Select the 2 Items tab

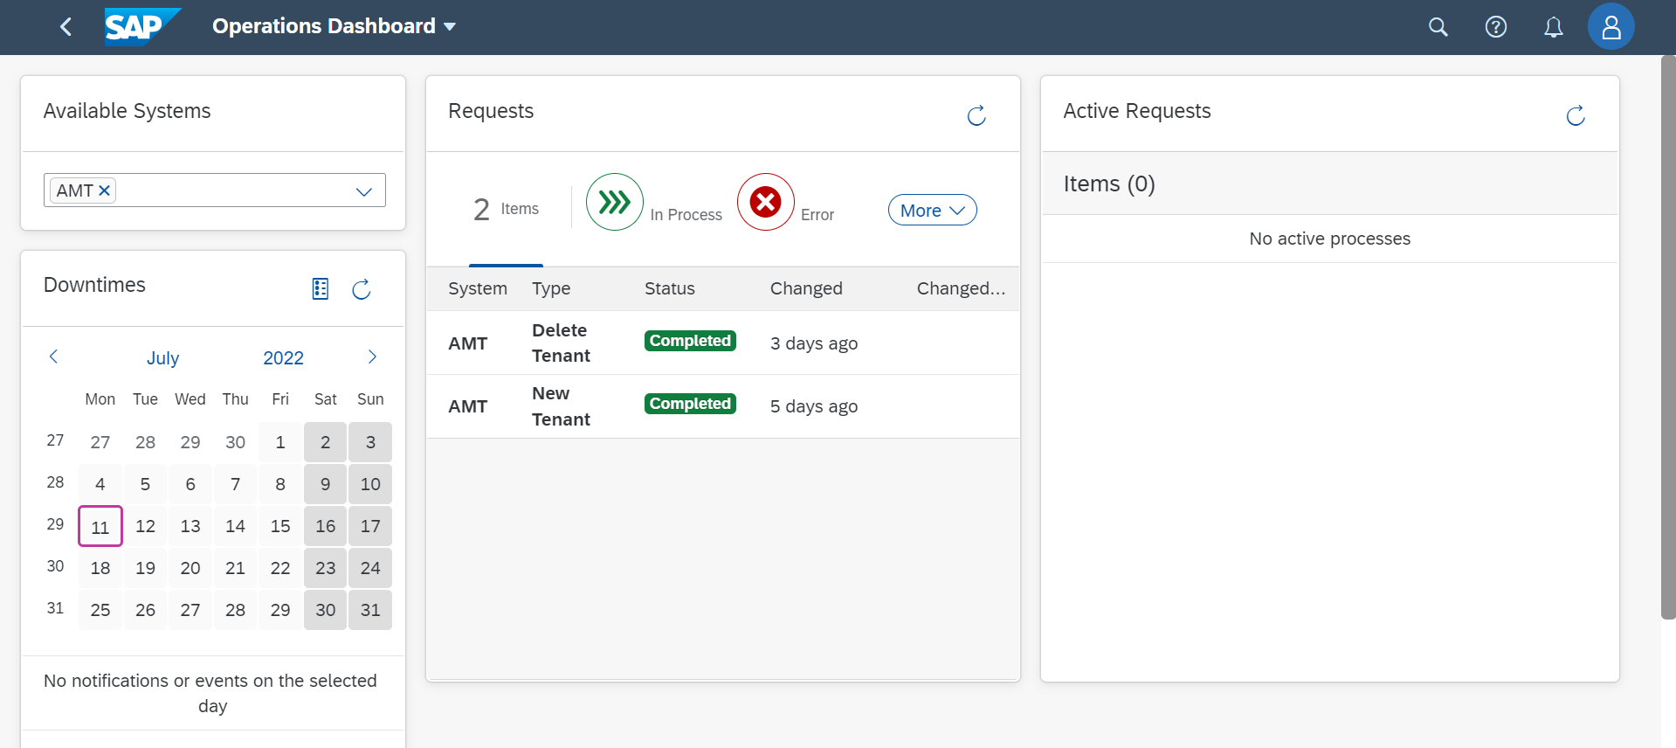pyautogui.click(x=506, y=209)
